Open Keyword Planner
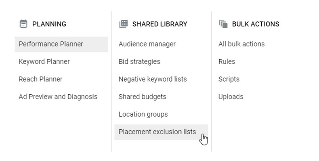Image resolution: width=319 pixels, height=161 pixels. (44, 62)
